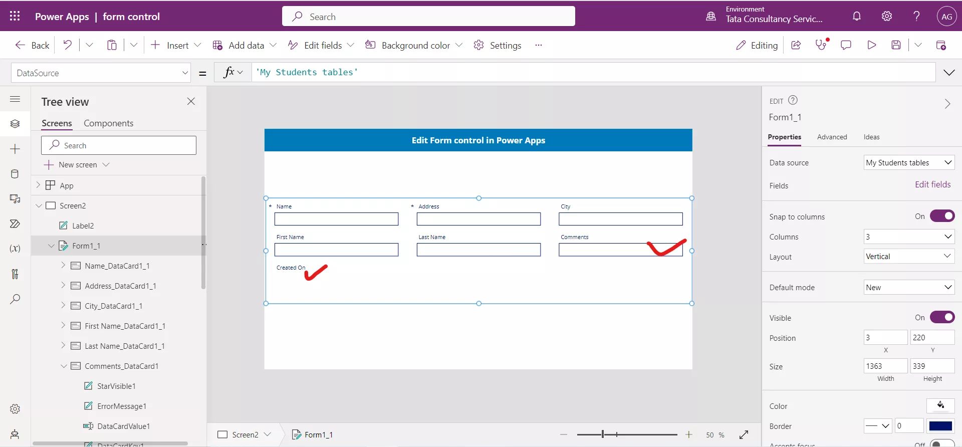The image size is (962, 447).
Task: Open the Layout dropdown
Action: click(x=909, y=256)
